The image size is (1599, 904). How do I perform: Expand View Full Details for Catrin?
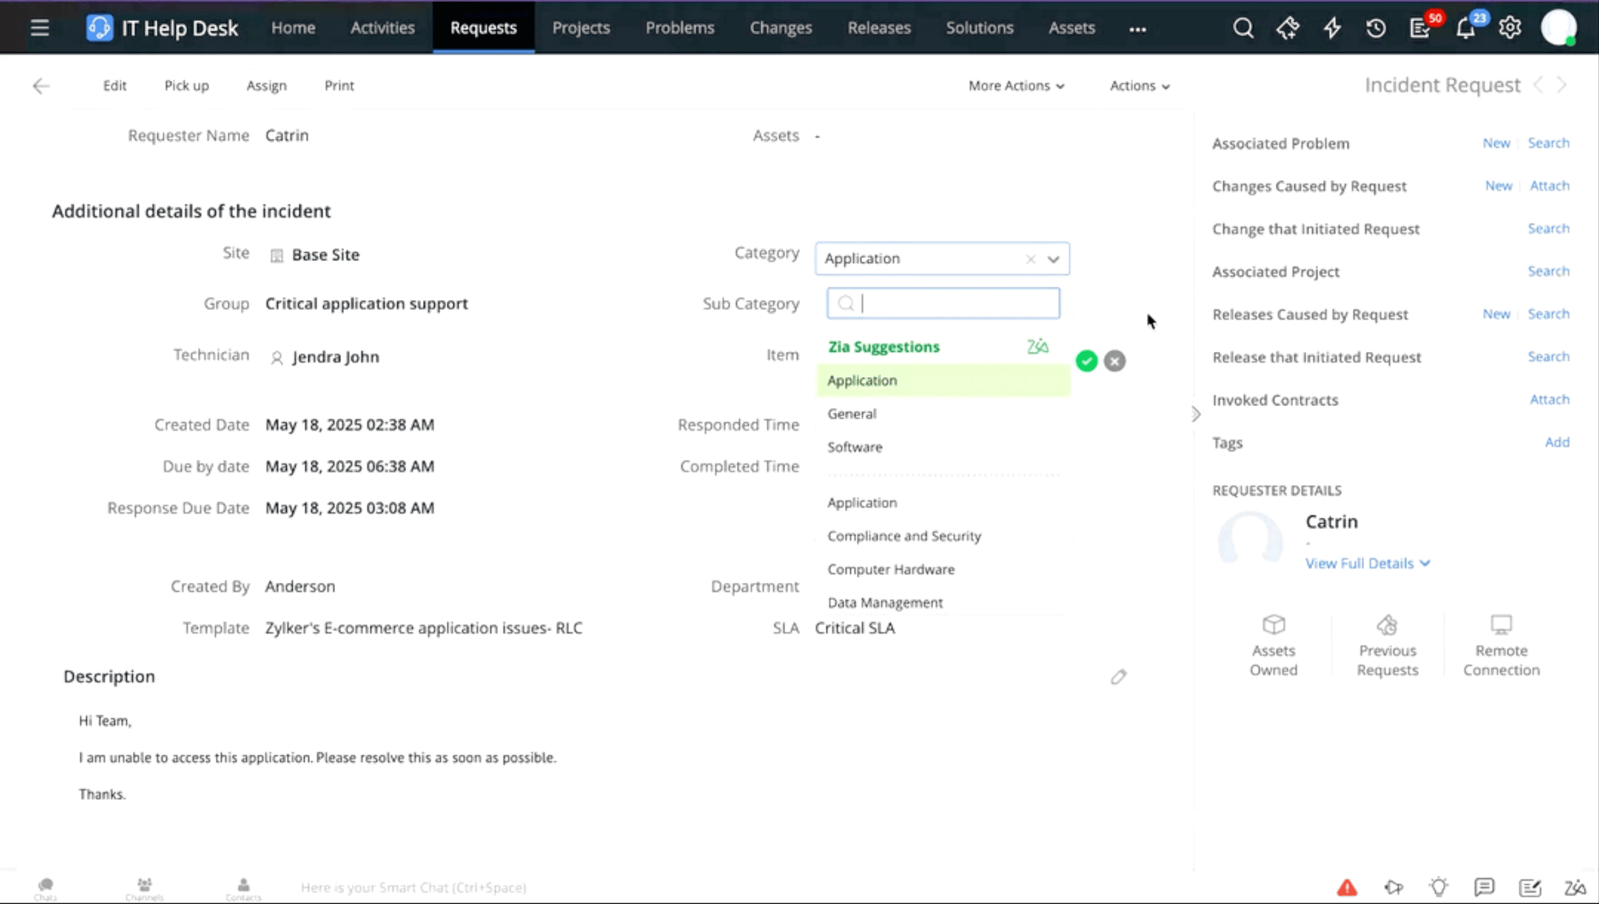pyautogui.click(x=1367, y=563)
